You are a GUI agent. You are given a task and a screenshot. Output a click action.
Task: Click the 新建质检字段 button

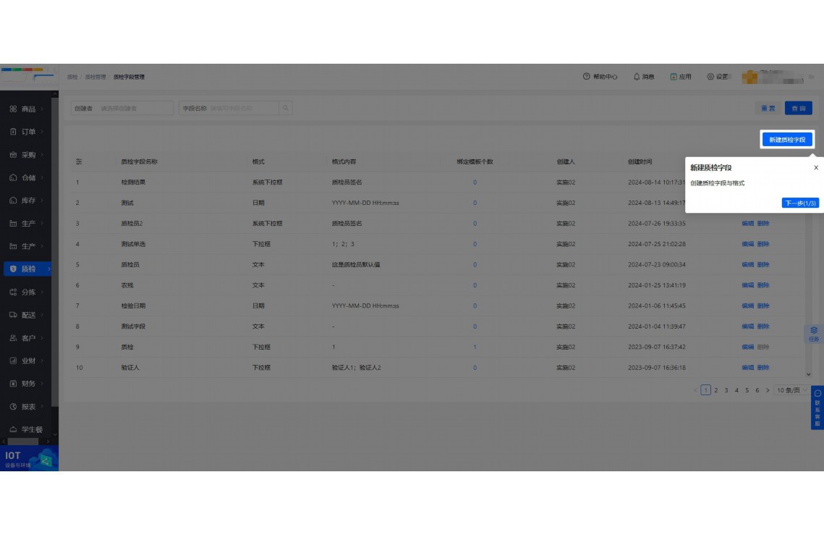coord(787,140)
